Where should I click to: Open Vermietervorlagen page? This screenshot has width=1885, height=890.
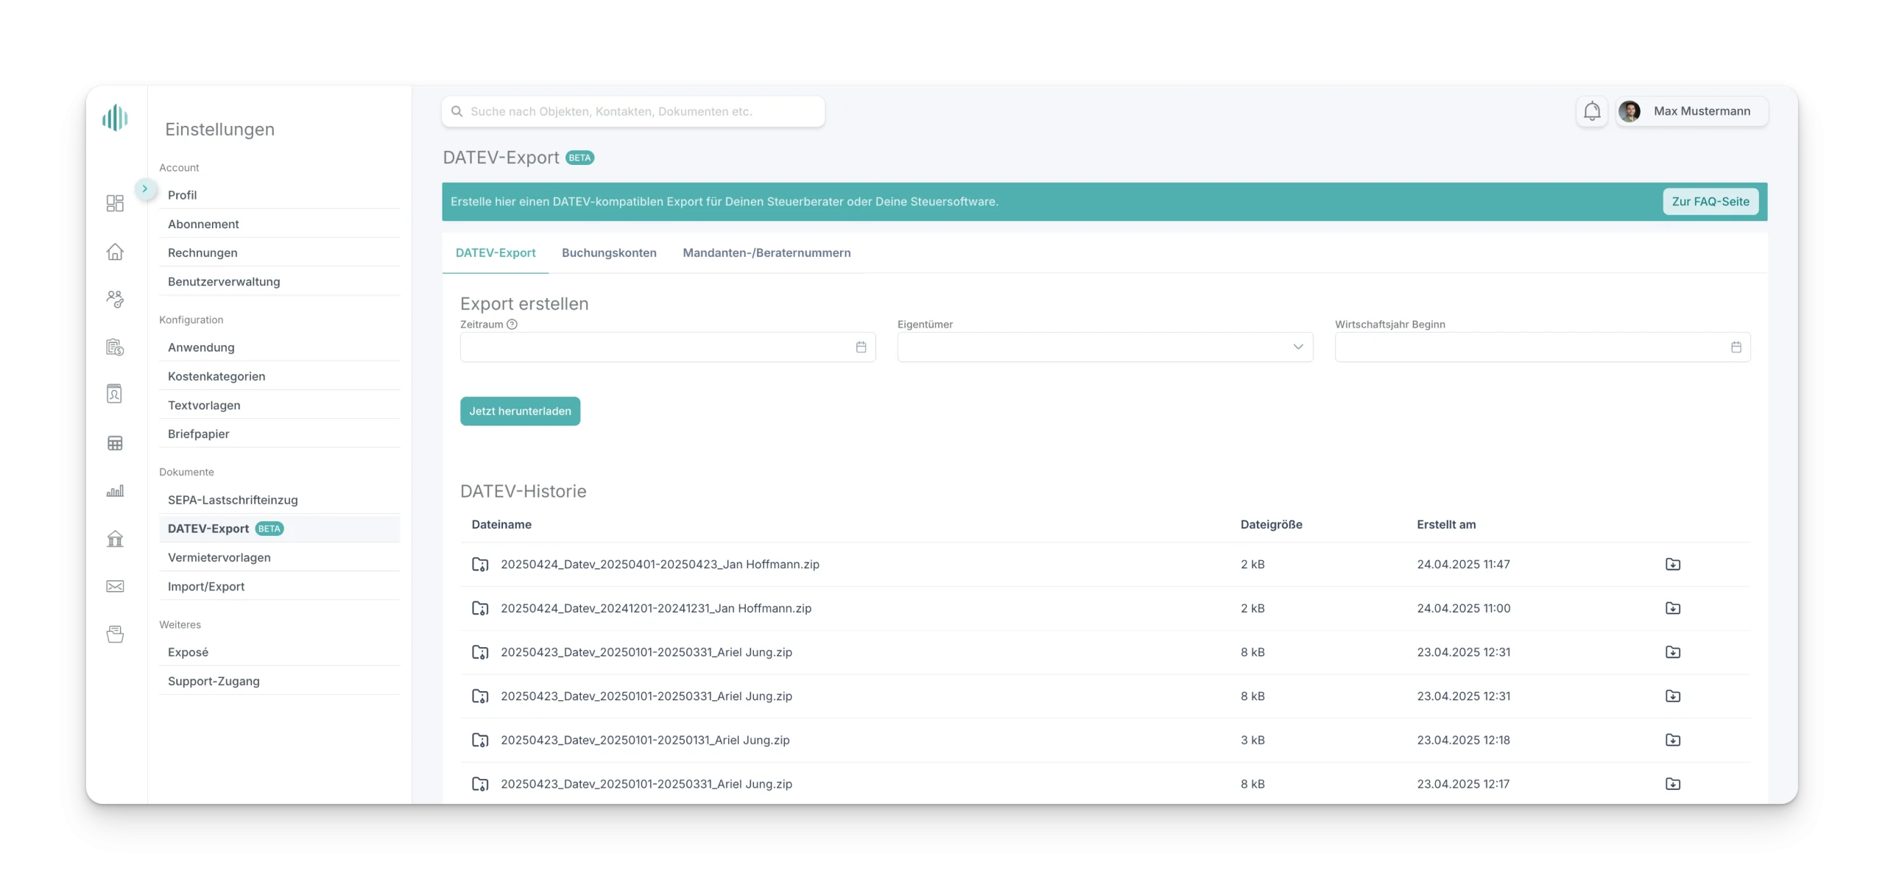tap(280, 557)
